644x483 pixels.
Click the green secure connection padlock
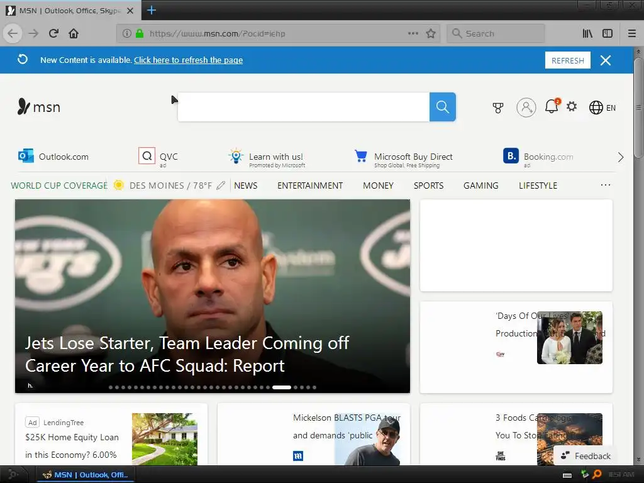pos(140,33)
